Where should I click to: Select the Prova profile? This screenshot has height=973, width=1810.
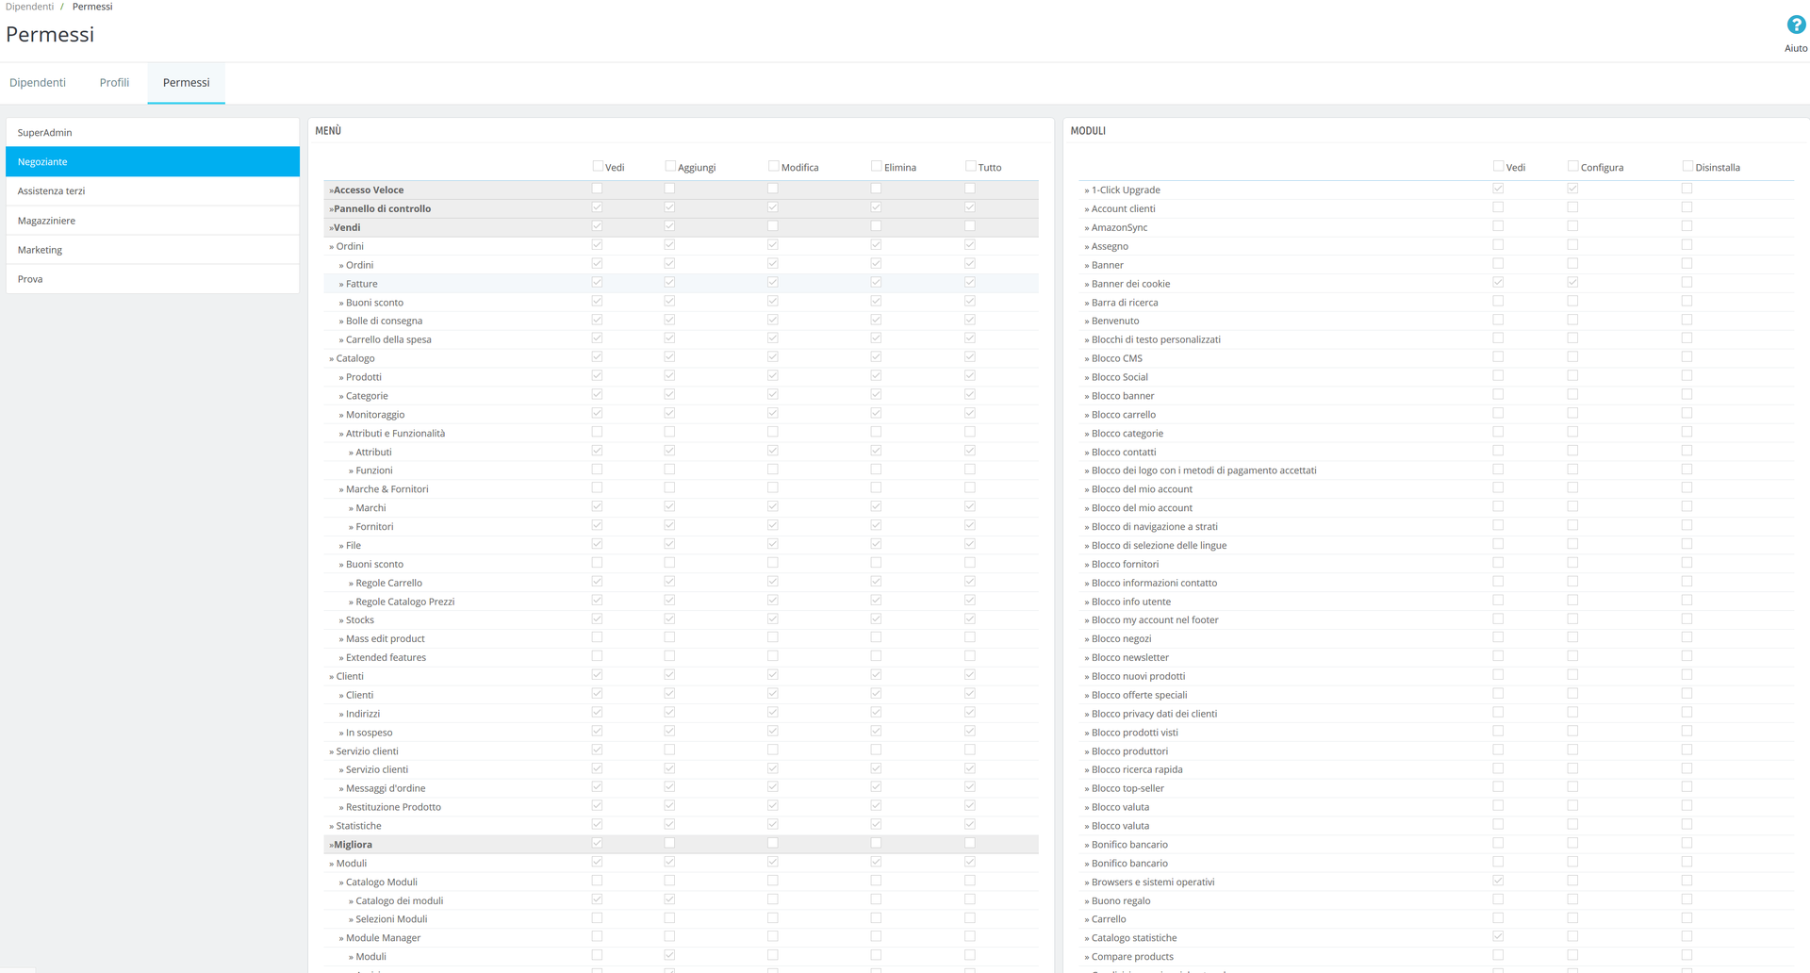153,279
